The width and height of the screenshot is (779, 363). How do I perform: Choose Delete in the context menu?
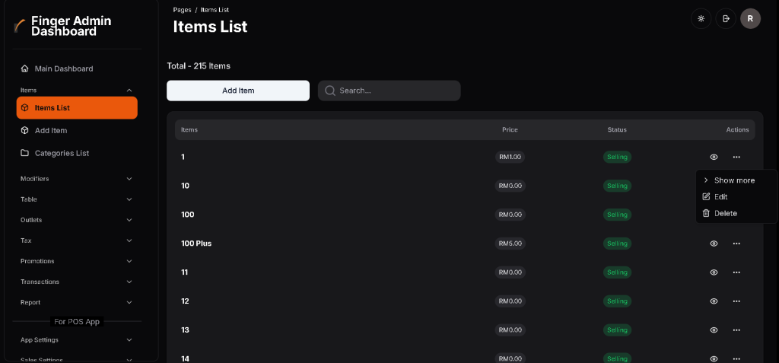click(x=725, y=214)
